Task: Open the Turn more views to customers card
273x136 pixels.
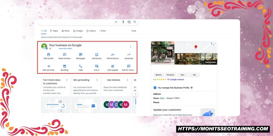Action: [56, 95]
